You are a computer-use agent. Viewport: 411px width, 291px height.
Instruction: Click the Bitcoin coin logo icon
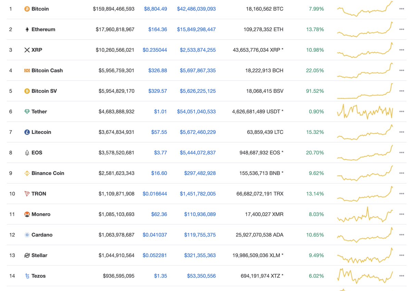click(x=27, y=9)
